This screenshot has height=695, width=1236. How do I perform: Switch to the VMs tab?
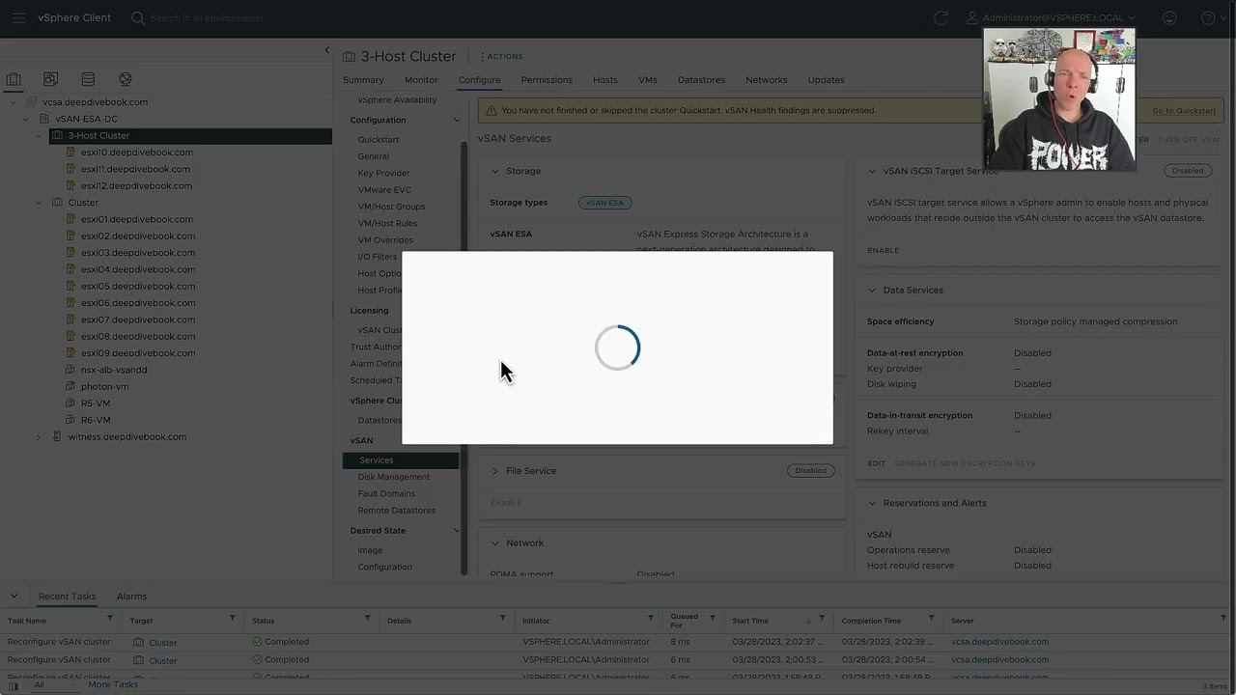(x=648, y=80)
